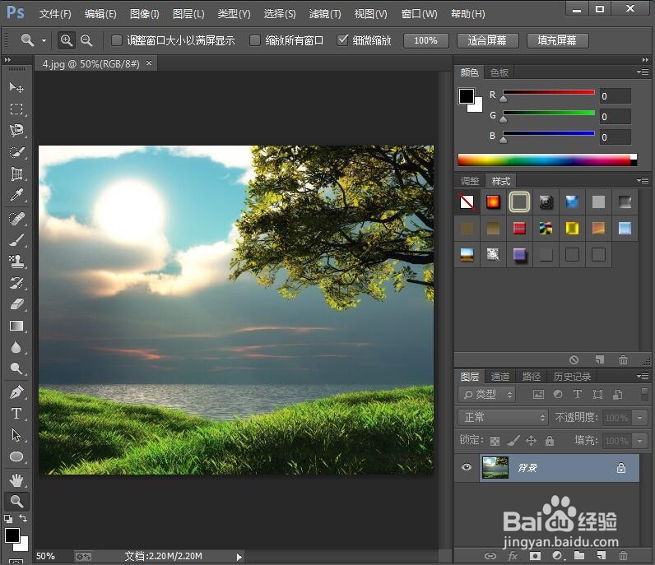Screen dimensions: 655x565
Task: Select the Zoom tool in toolbox
Action: coord(16,501)
